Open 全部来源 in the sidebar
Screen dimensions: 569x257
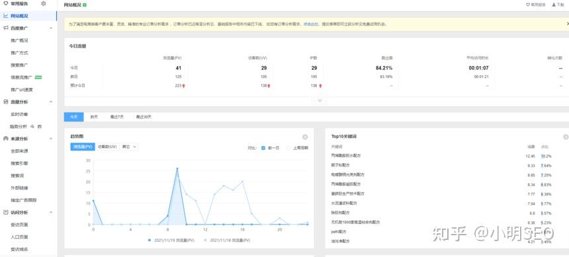point(19,151)
